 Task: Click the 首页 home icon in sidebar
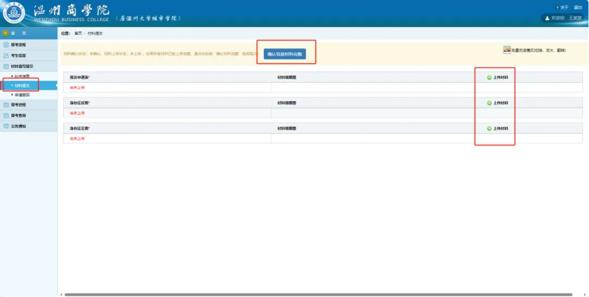(x=6, y=33)
